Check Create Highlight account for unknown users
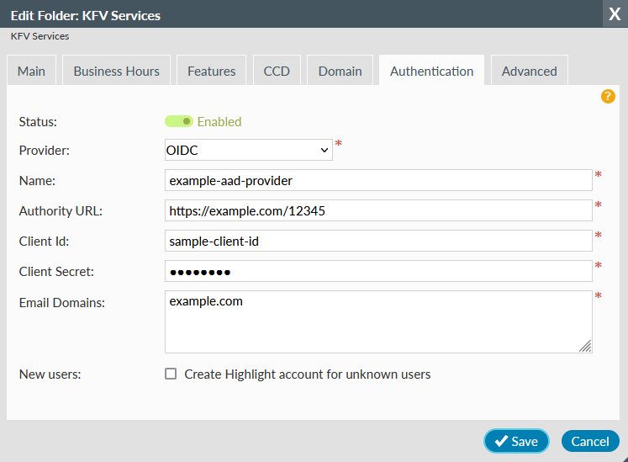Viewport: 628px width, 462px height. coord(171,374)
